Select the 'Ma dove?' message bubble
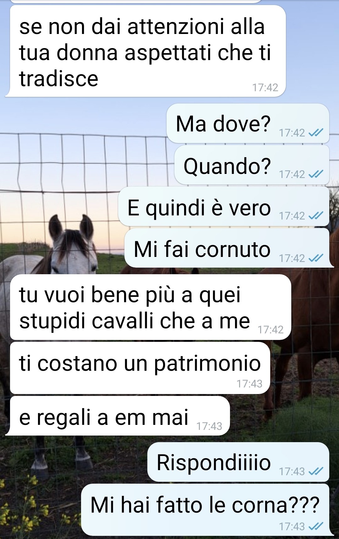This screenshot has width=339, height=539. pos(248,123)
